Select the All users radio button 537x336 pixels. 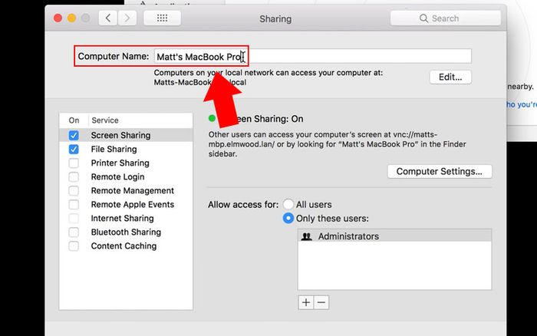(288, 204)
